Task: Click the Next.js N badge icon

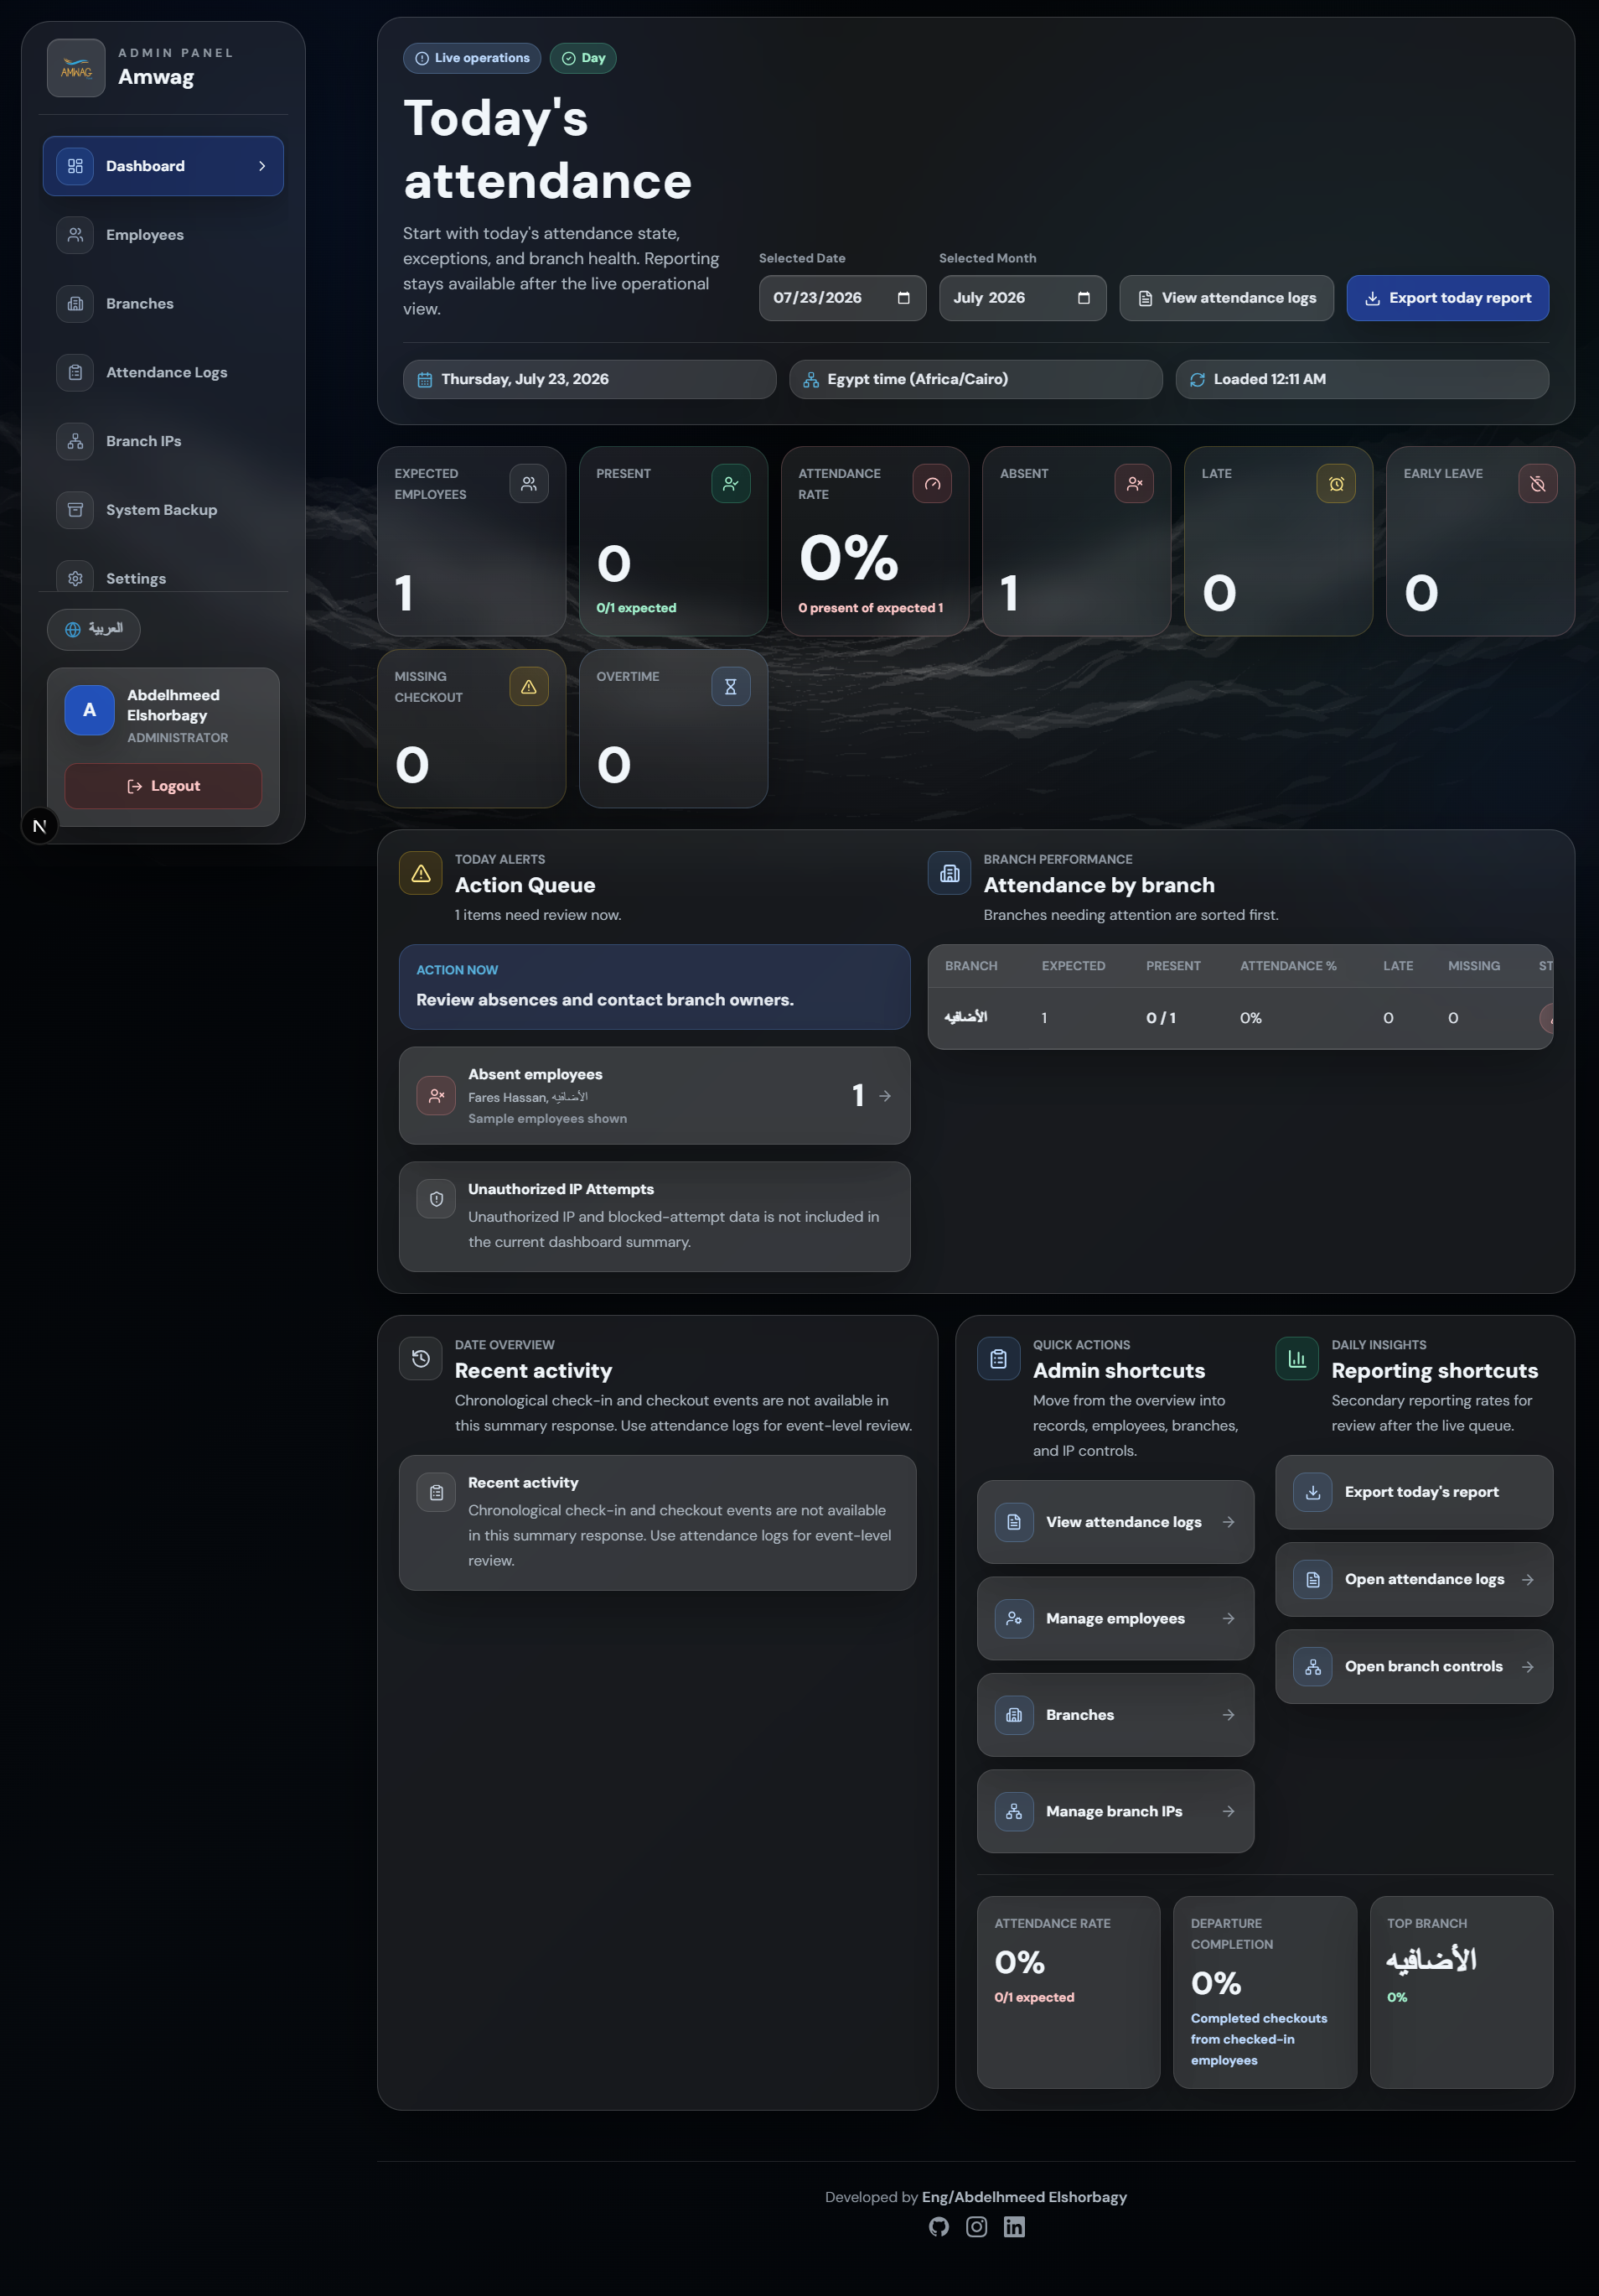Action: click(39, 826)
